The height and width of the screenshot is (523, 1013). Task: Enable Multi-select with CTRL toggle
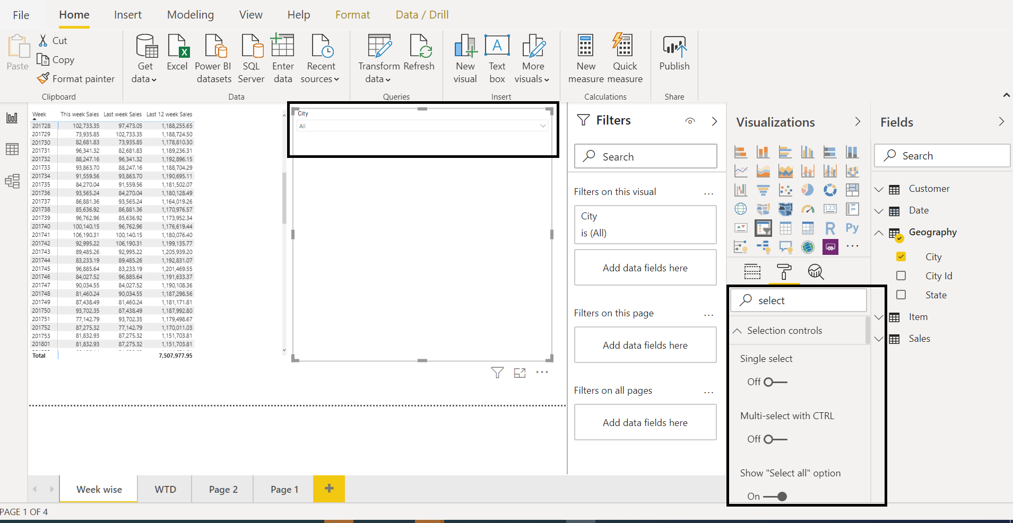[775, 439]
